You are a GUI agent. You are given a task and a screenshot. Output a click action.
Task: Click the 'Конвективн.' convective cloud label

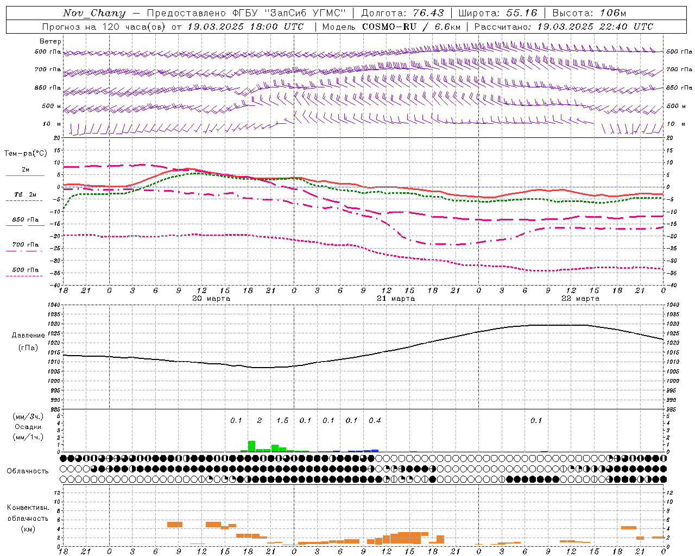pos(28,508)
